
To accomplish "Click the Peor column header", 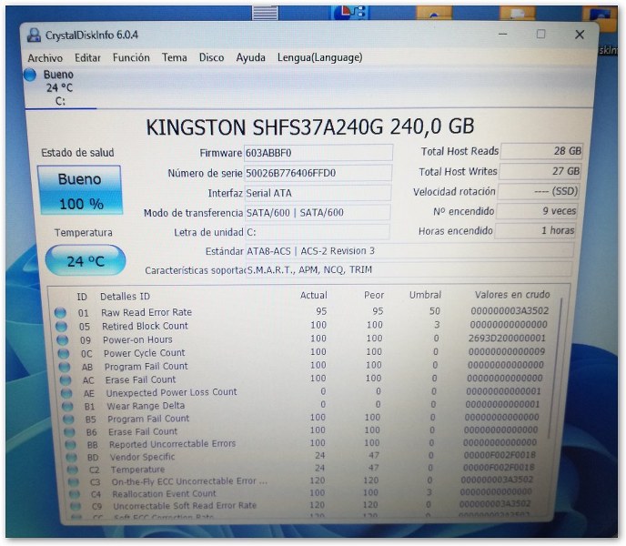I will coord(374,295).
